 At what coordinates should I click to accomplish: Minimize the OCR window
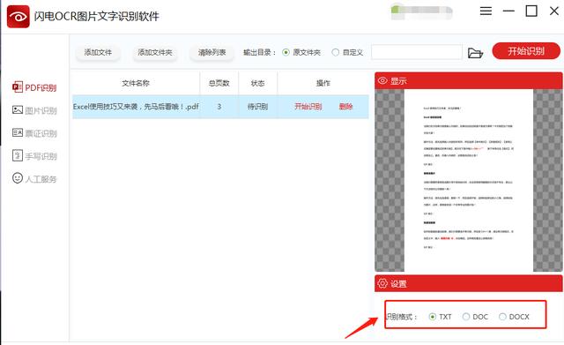pyautogui.click(x=508, y=11)
